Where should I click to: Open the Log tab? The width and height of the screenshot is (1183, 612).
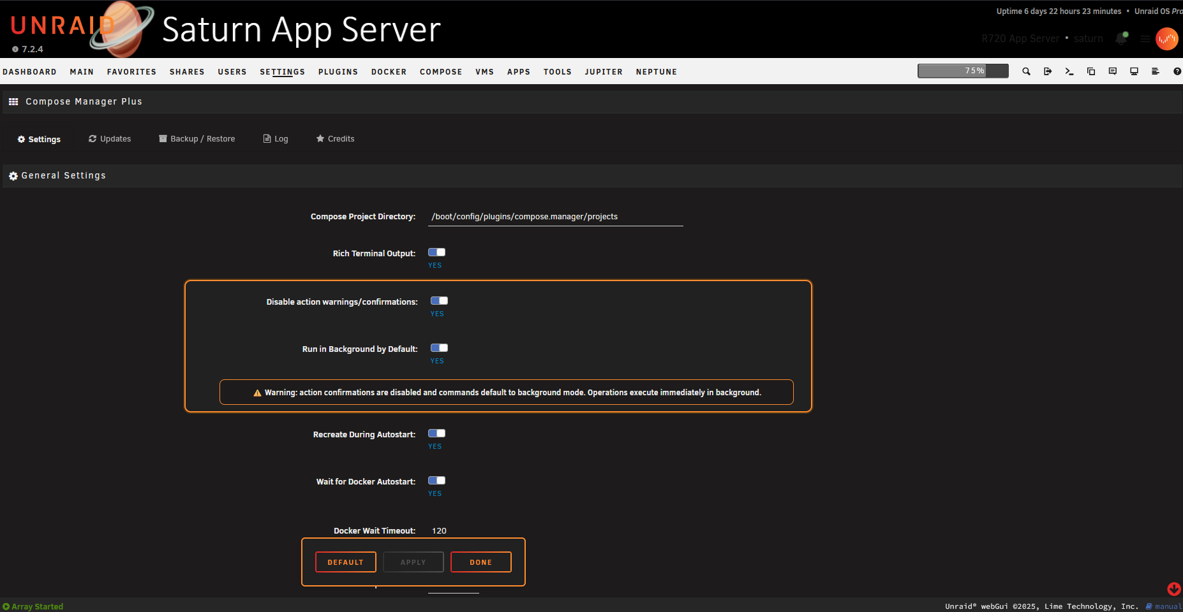(276, 139)
